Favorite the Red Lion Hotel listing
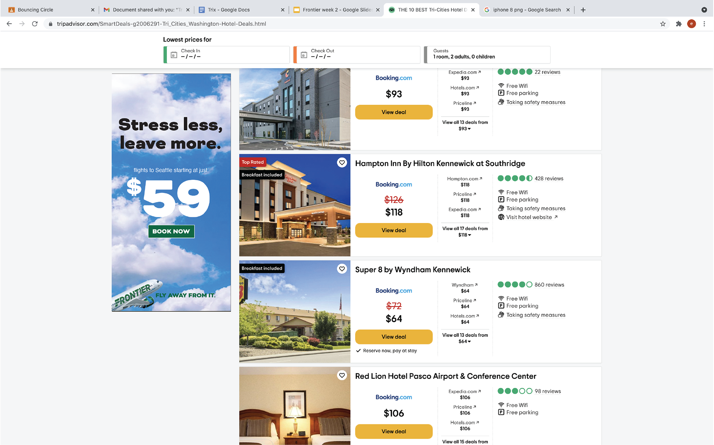Image resolution: width=714 pixels, height=445 pixels. pos(342,375)
